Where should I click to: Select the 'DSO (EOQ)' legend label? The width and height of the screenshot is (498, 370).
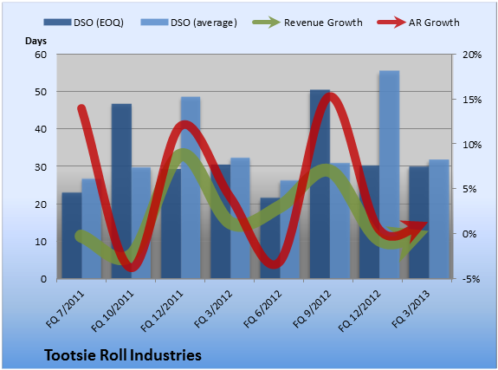click(x=99, y=23)
